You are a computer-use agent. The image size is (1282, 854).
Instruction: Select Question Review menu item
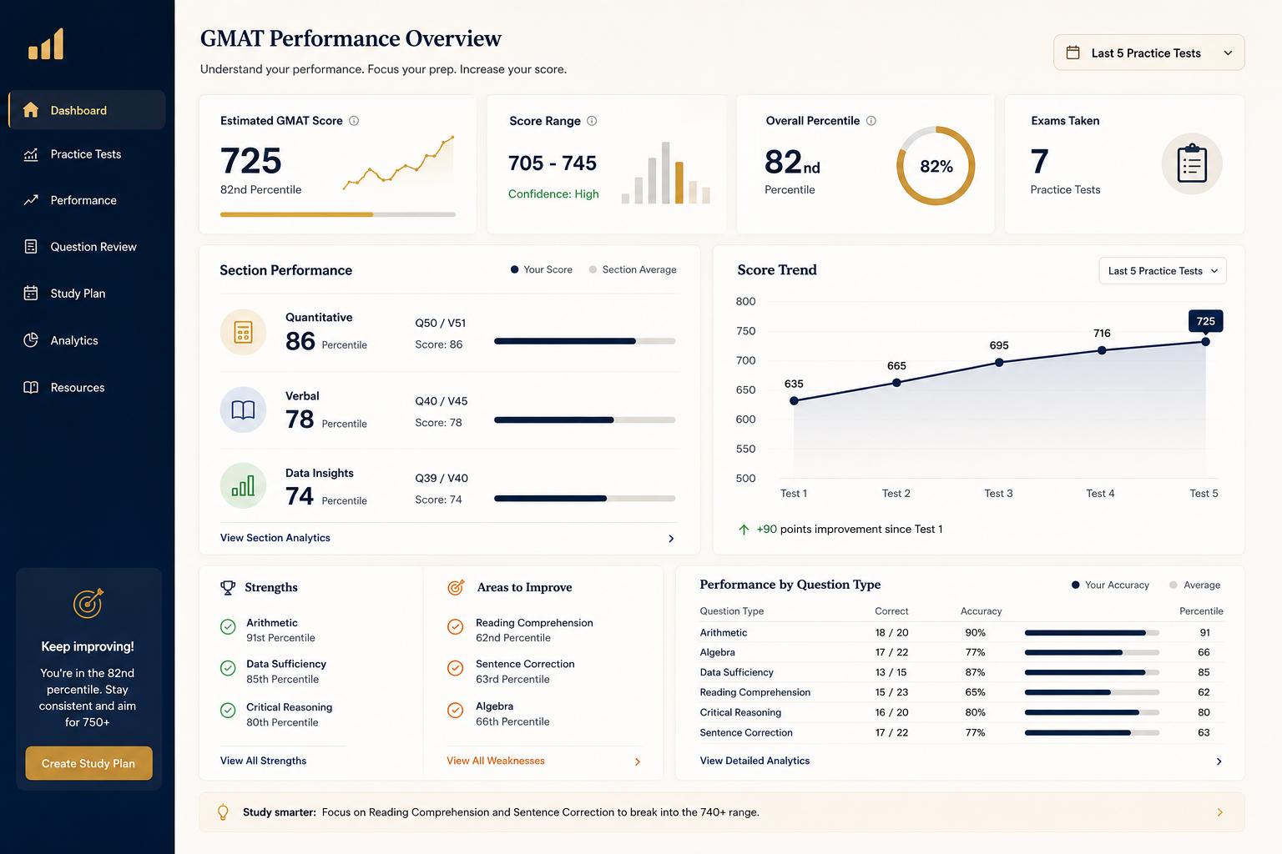[87, 247]
